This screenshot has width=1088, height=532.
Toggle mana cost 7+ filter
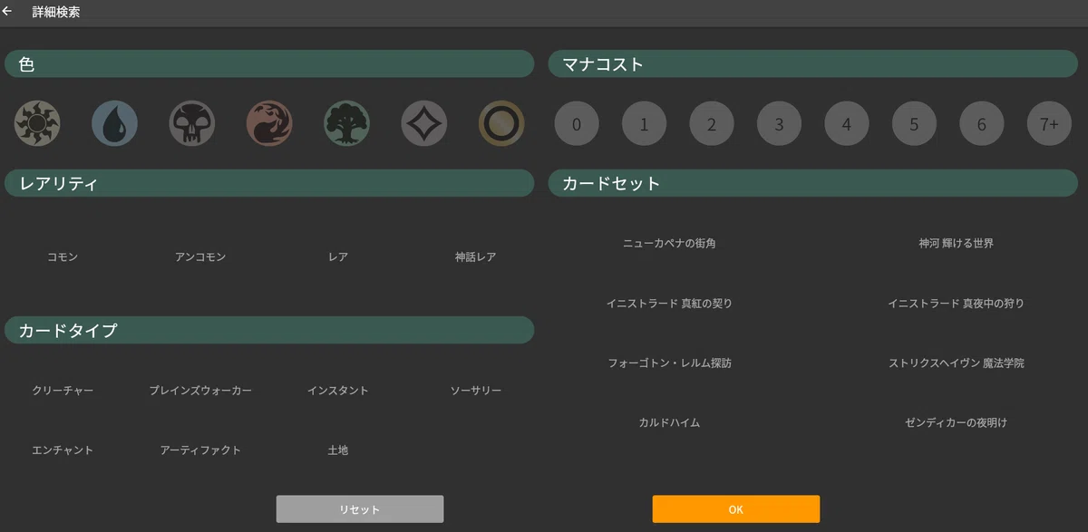[1049, 123]
